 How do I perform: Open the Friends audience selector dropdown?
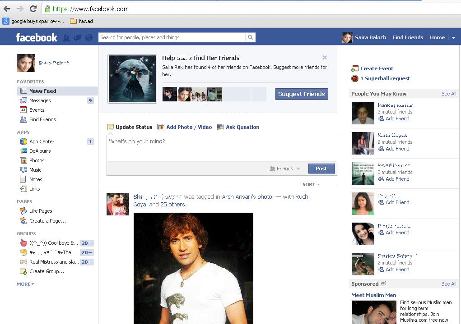[285, 169]
